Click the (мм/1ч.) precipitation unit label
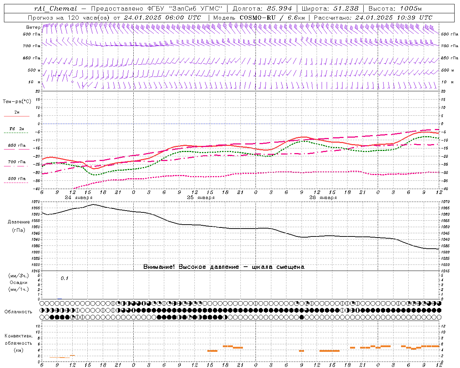460x368 pixels. click(x=19, y=290)
